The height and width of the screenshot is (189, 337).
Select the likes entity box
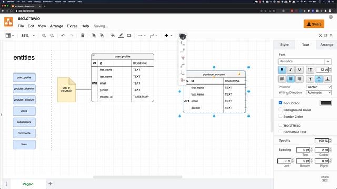tap(24, 144)
